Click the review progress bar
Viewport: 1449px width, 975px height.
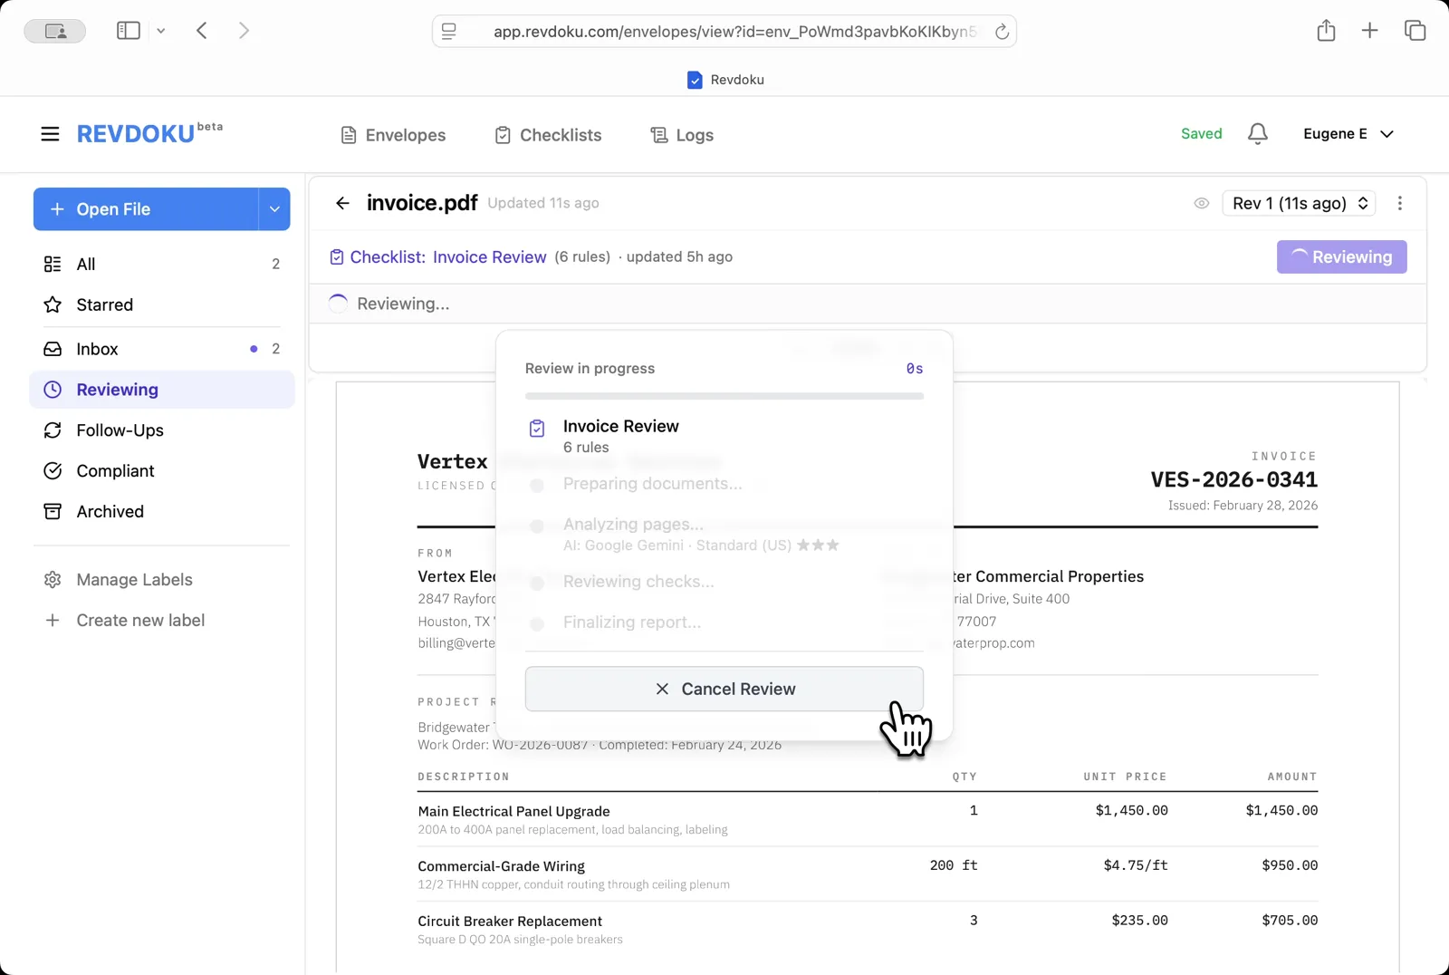point(723,396)
